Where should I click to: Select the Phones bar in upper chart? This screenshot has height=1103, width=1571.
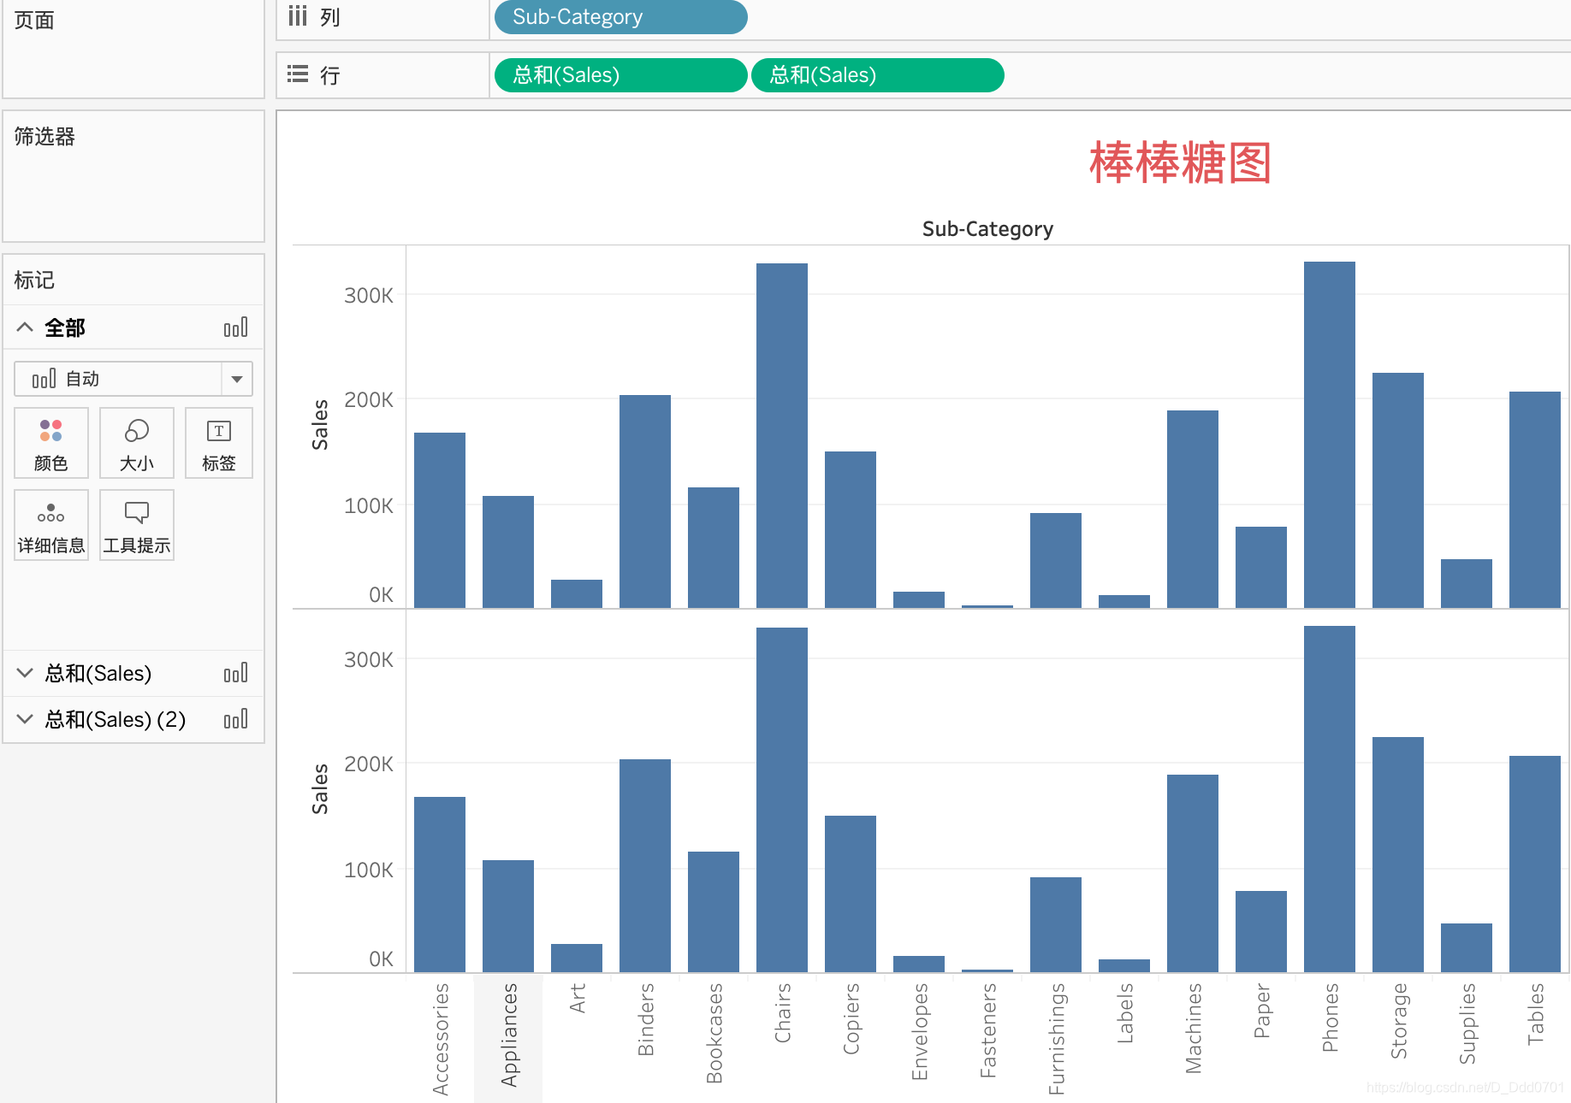pos(1330,435)
